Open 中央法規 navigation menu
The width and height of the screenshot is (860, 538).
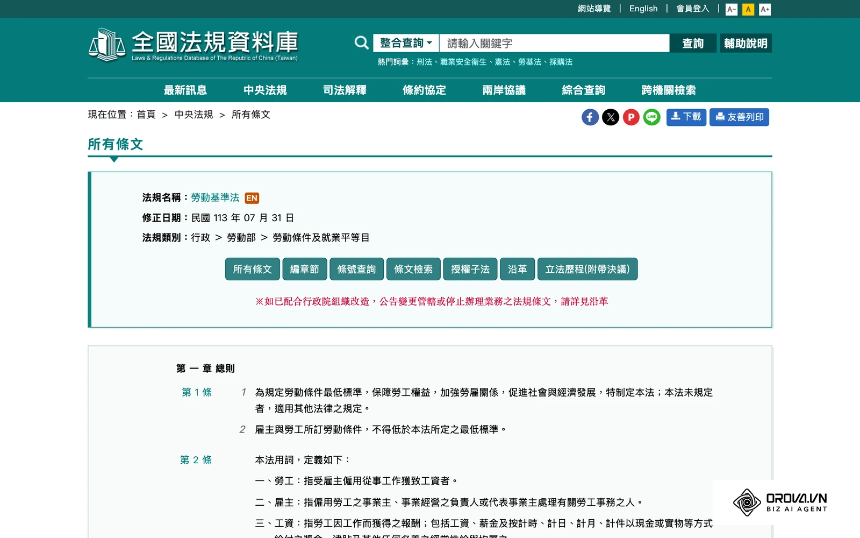(x=265, y=90)
